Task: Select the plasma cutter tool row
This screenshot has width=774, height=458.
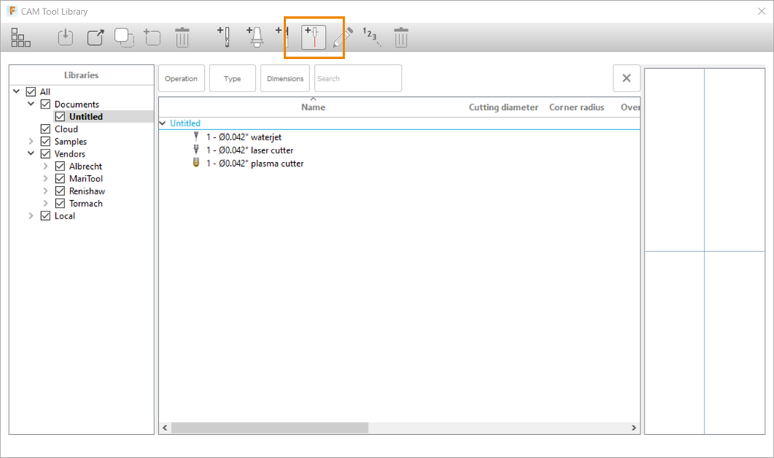Action: pyautogui.click(x=399, y=164)
